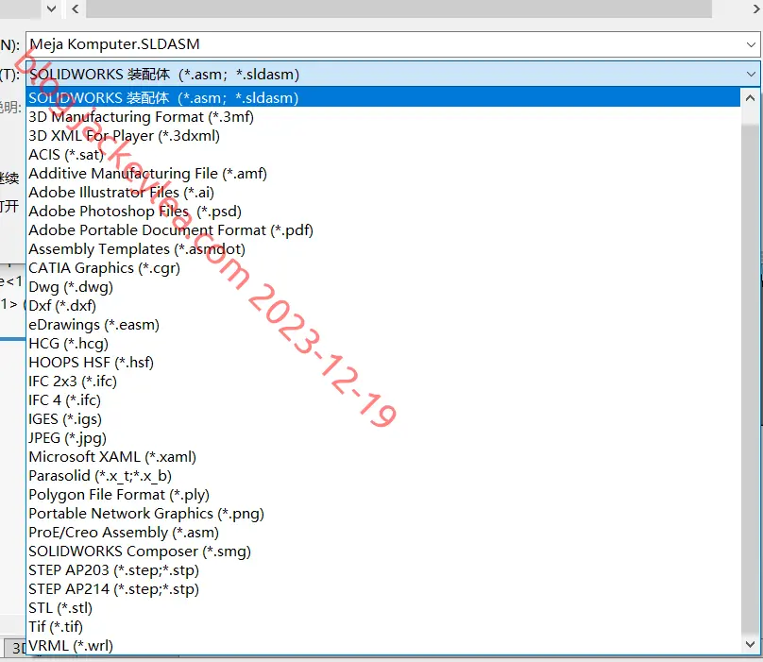
Task: Select Adobe Photoshop Files (*.psd)
Action: 383,212
